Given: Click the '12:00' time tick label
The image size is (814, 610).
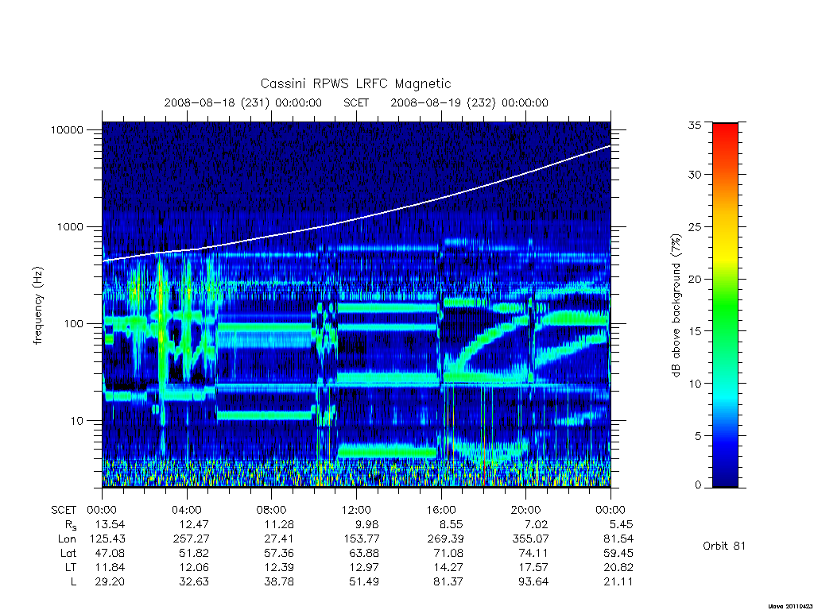Looking at the screenshot, I should tap(356, 510).
